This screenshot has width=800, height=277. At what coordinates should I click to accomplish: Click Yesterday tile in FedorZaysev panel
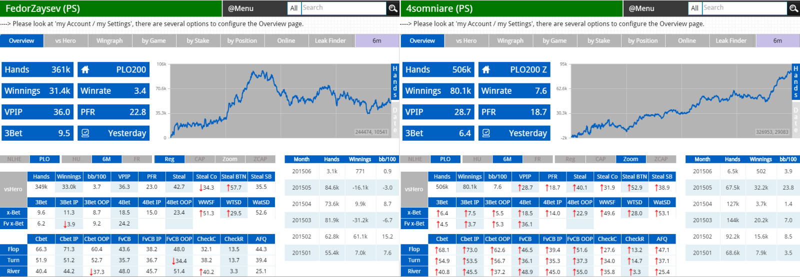click(x=113, y=133)
